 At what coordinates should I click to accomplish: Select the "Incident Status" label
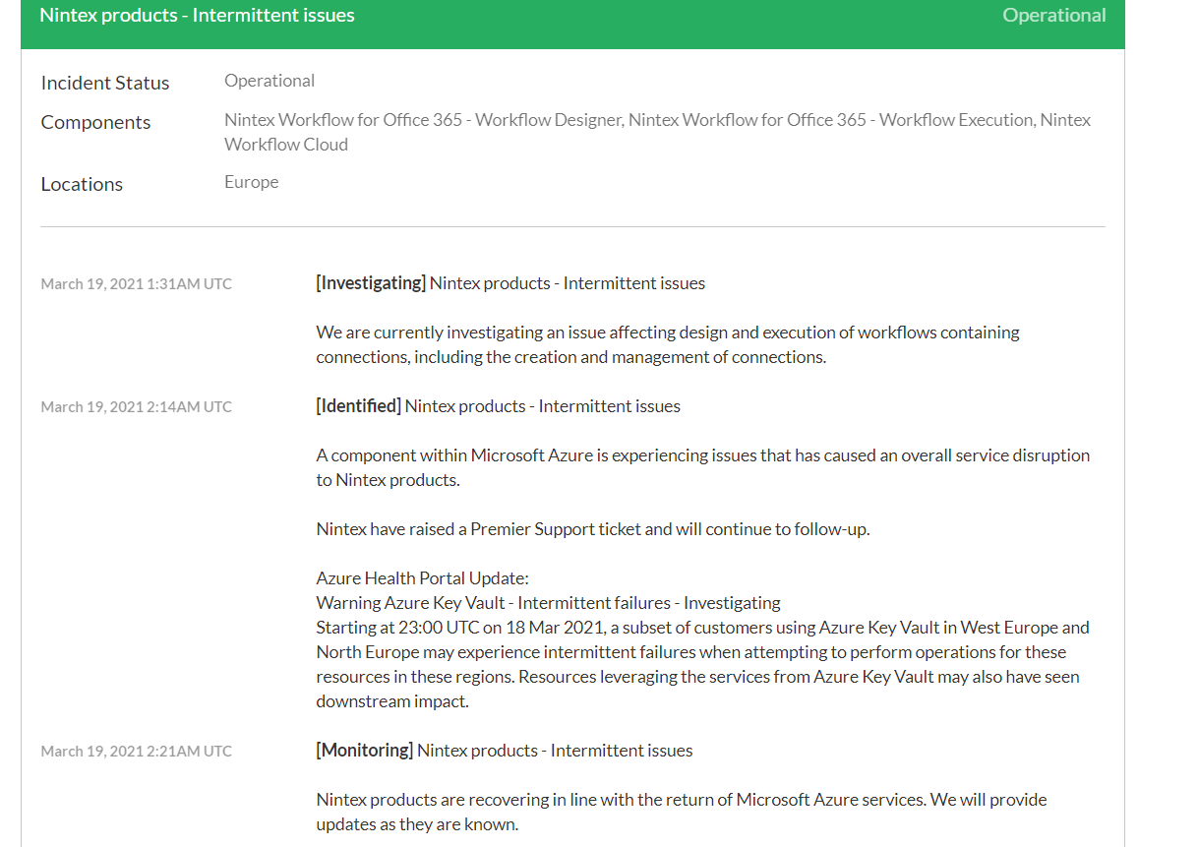click(105, 83)
